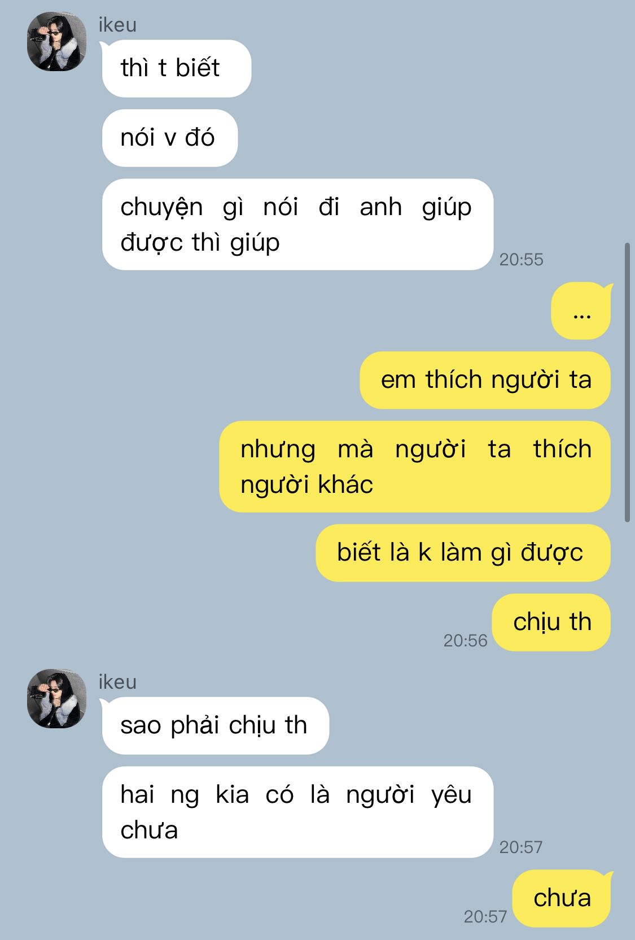Select the 'biết là k làm gì được' bubble
Image resolution: width=635 pixels, height=940 pixels.
pos(463,553)
